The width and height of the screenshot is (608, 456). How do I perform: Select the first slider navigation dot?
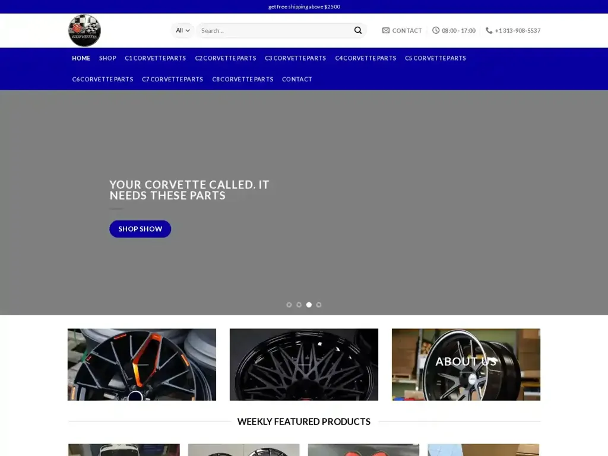289,305
